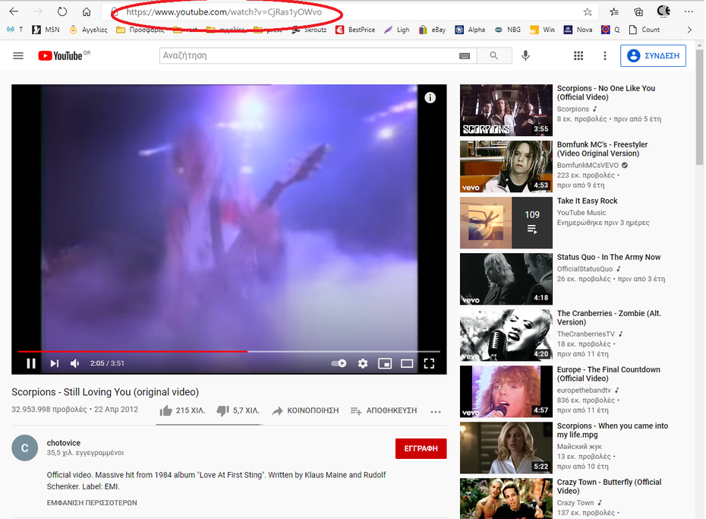The image size is (706, 519).
Task: Open the BomfunkMCsVEVO channel link
Action: coord(588,166)
